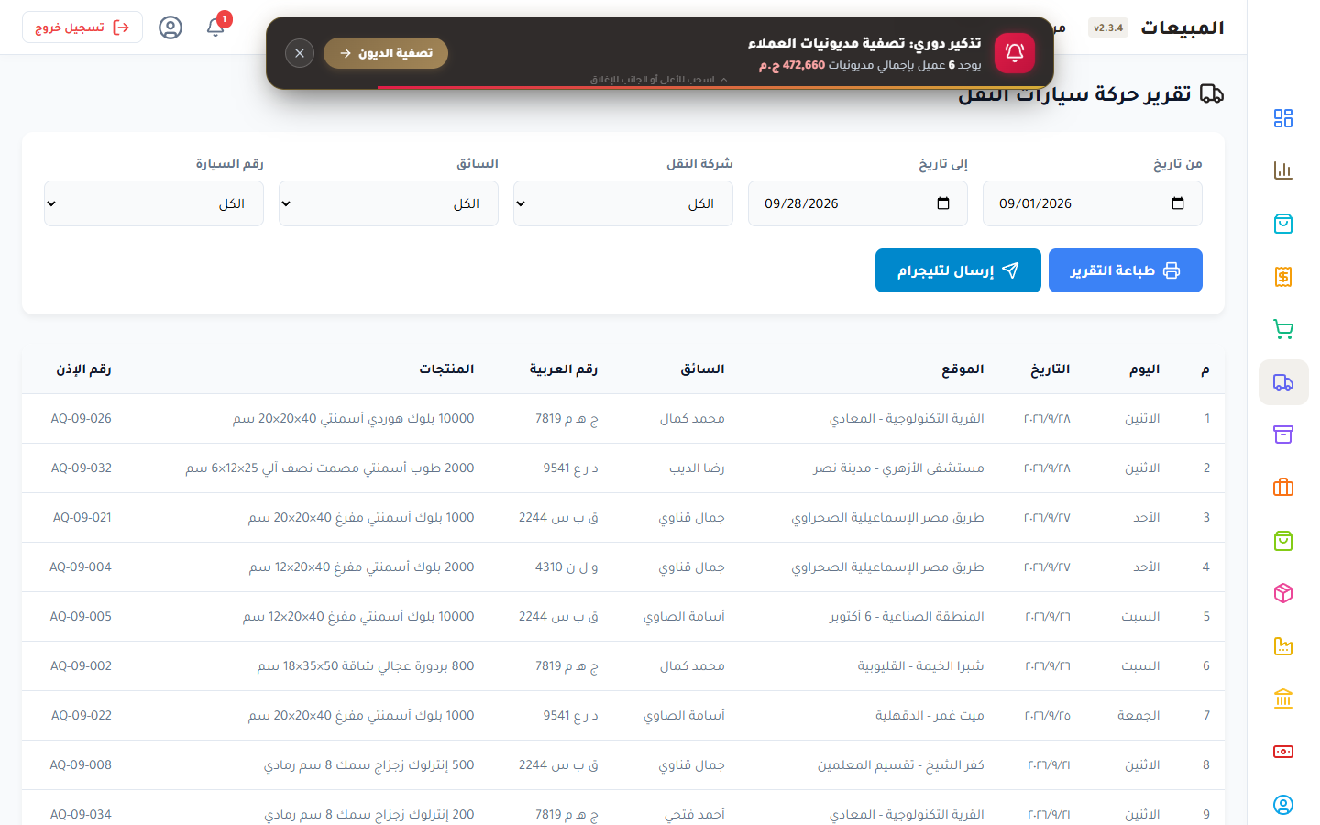1320x825 pixels.
Task: Open the dashboard grid icon in sidebar
Action: 1283,118
